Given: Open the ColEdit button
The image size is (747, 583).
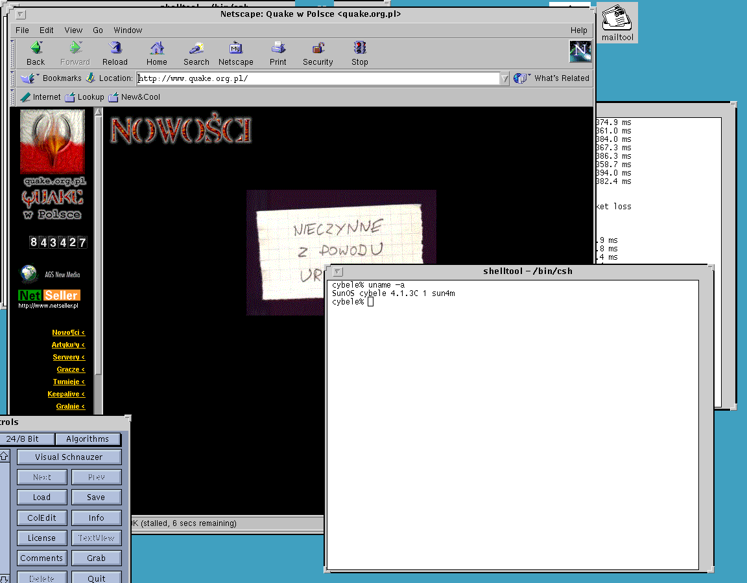Looking at the screenshot, I should pyautogui.click(x=42, y=518).
